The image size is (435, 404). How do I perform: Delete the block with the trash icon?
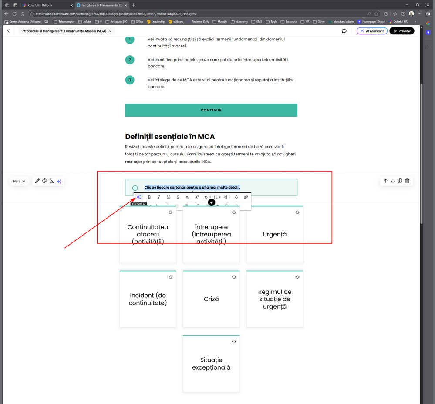[407, 181]
